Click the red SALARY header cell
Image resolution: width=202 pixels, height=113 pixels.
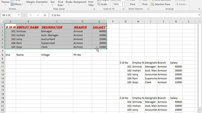[99, 26]
